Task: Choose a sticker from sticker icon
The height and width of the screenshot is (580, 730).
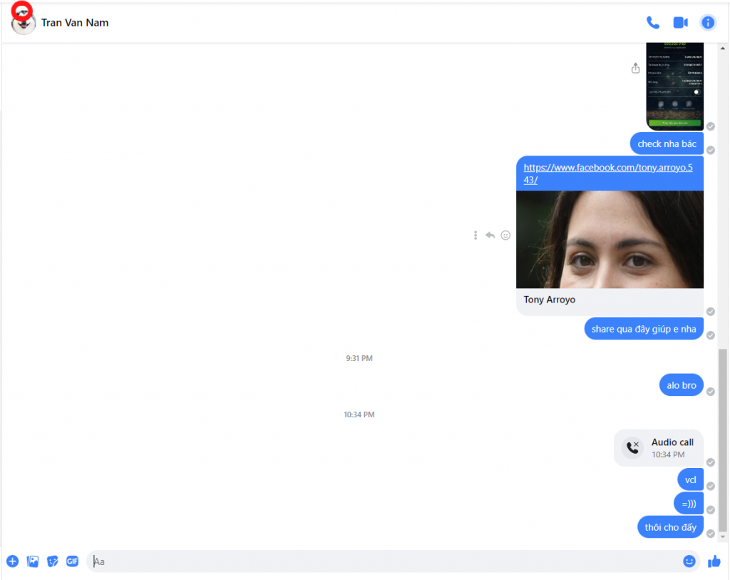Action: (x=53, y=561)
